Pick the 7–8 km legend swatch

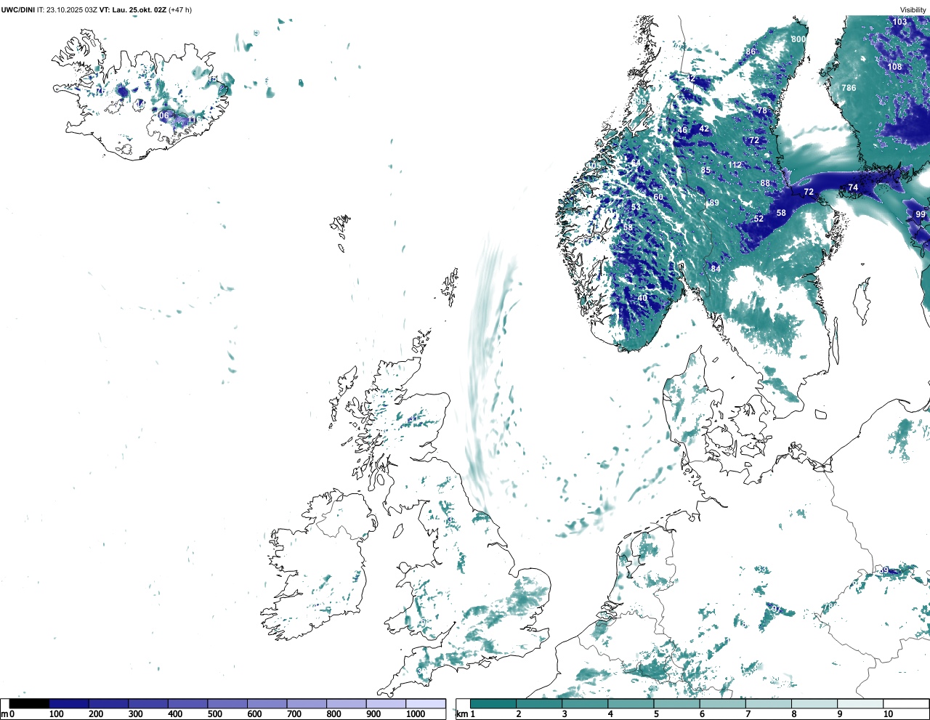(768, 703)
